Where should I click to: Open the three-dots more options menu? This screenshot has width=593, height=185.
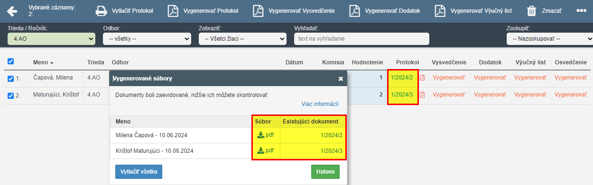(x=581, y=10)
